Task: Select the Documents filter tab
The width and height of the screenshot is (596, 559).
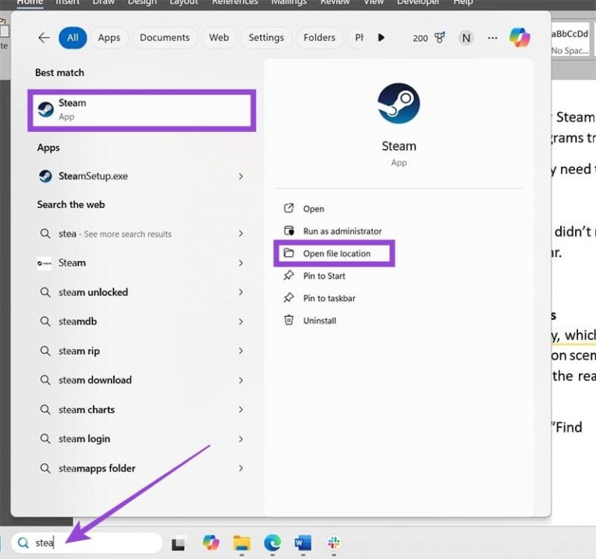Action: click(x=165, y=37)
